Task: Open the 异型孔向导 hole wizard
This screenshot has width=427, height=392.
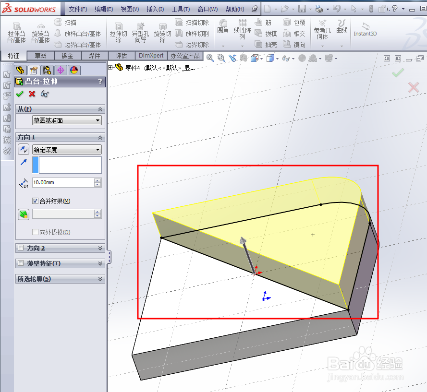Action: click(140, 33)
